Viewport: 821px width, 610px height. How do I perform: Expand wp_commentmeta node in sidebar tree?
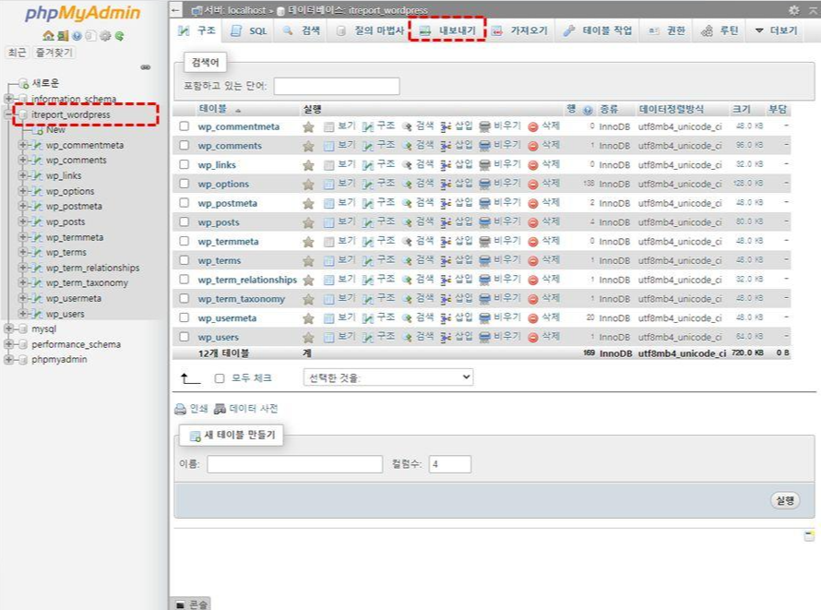22,145
